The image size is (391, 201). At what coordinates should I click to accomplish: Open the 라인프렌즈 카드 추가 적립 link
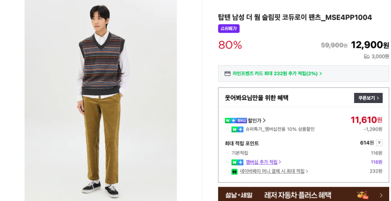[277, 74]
